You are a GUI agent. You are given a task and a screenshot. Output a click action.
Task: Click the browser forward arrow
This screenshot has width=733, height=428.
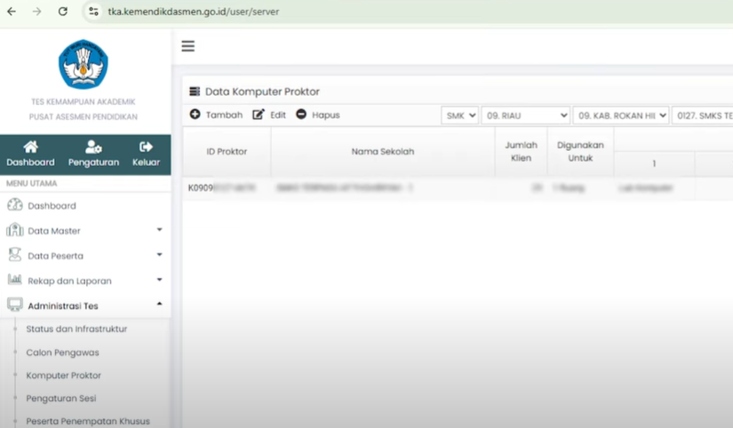tap(37, 12)
